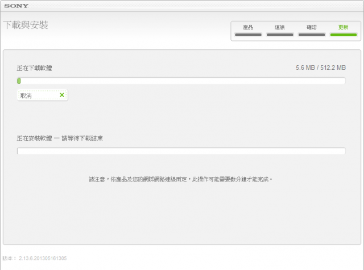This screenshot has width=364, height=270.
Task: Select the 確認 step tab
Action: 312,31
